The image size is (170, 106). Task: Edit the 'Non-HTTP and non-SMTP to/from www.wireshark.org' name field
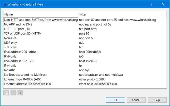point(41,20)
